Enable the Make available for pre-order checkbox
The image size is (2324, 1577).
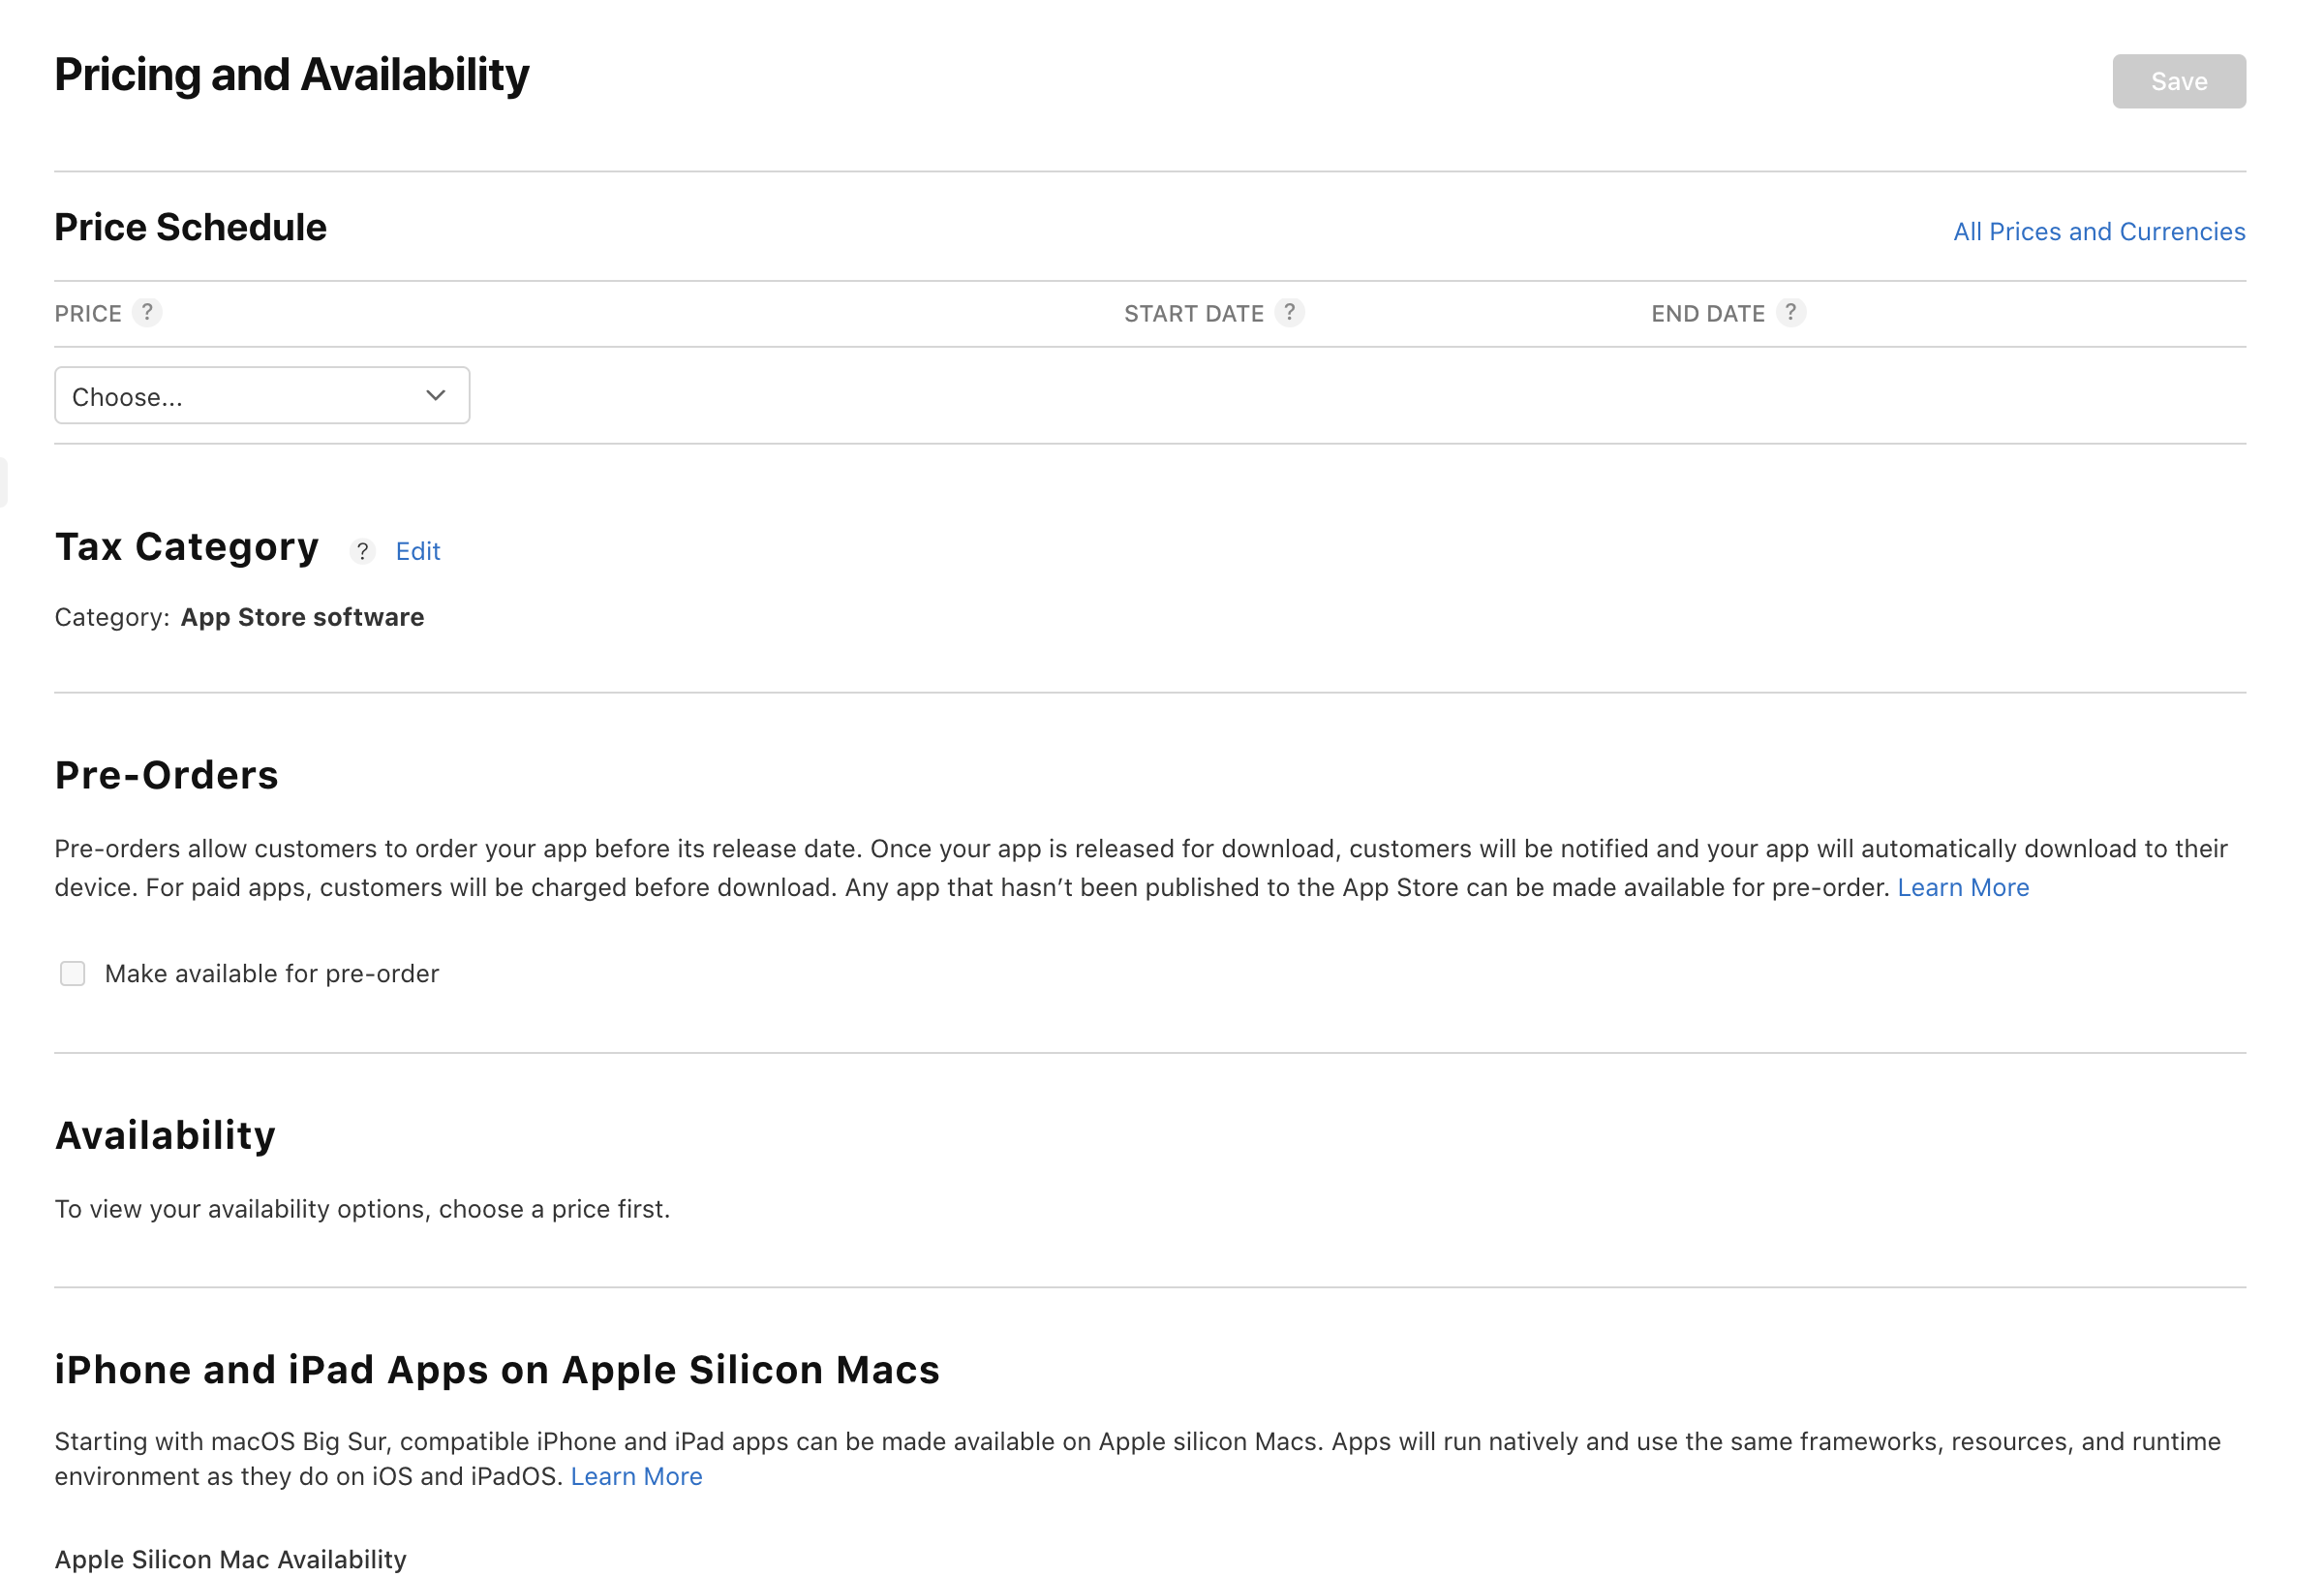pyautogui.click(x=73, y=974)
